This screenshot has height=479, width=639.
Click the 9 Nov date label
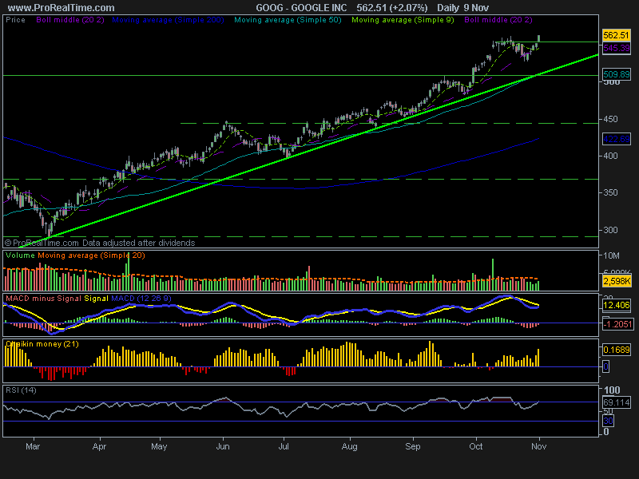coord(476,8)
